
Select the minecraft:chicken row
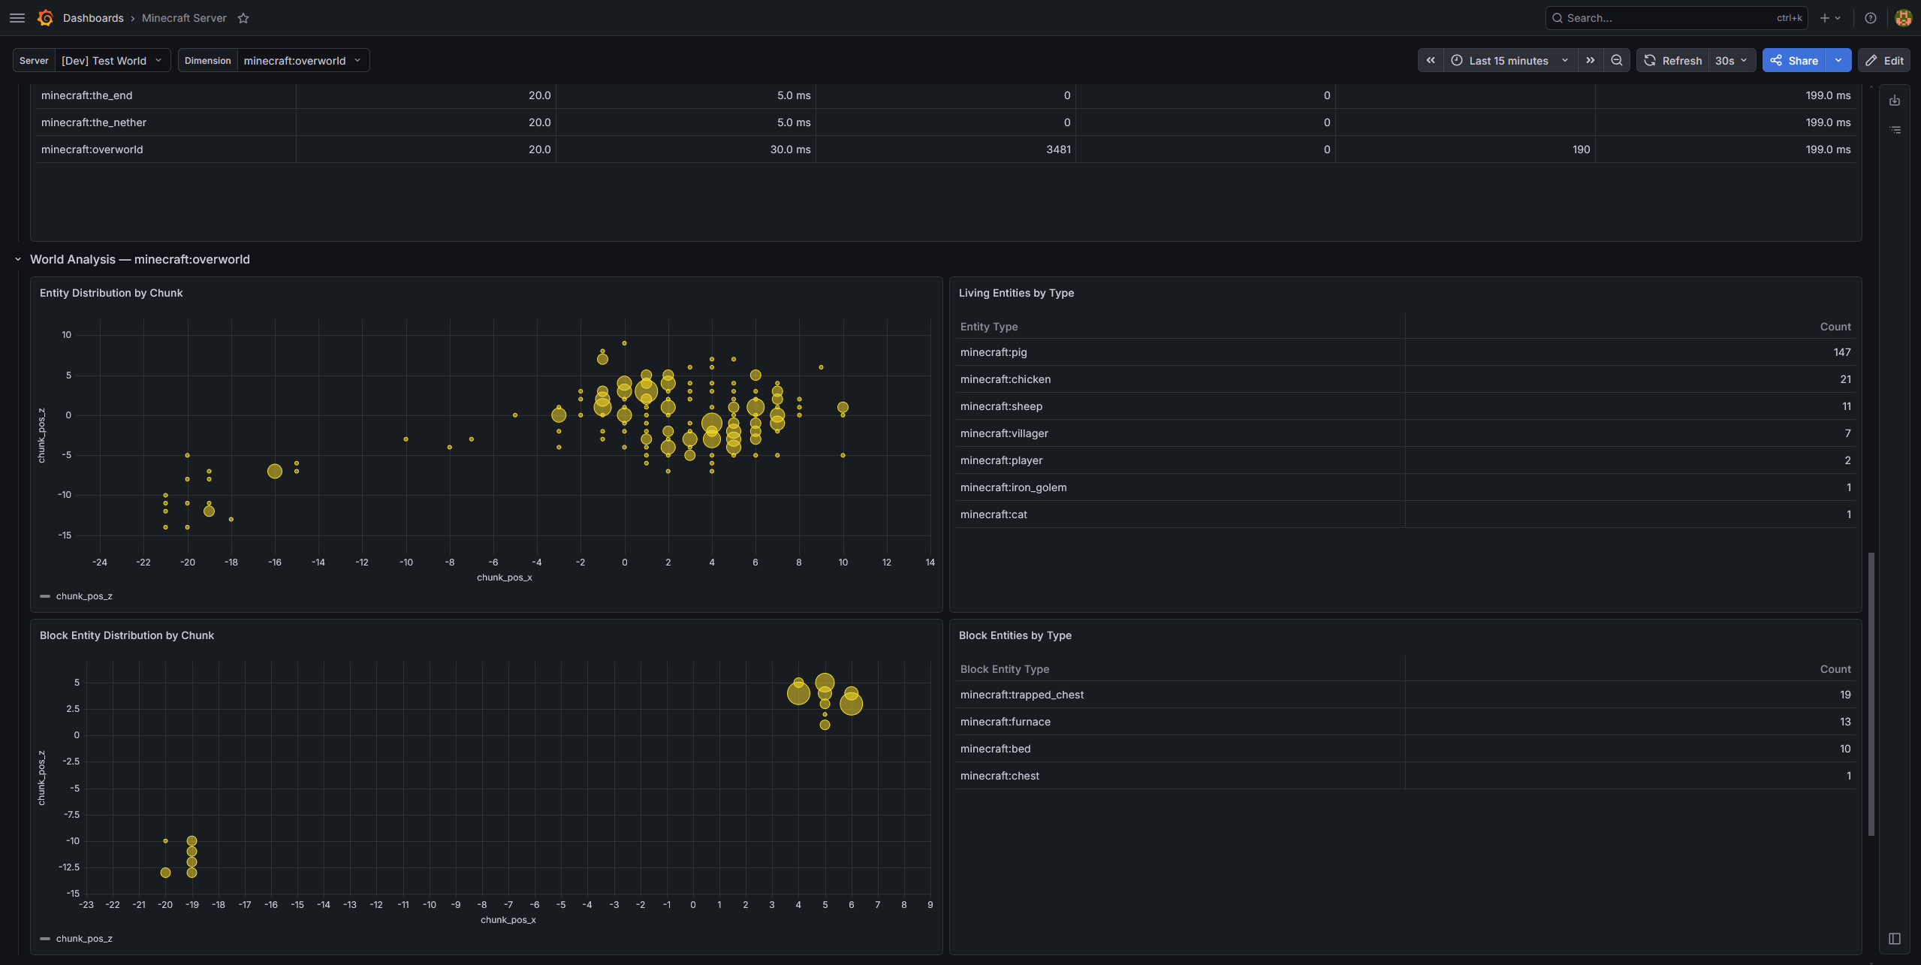pyautogui.click(x=1405, y=379)
